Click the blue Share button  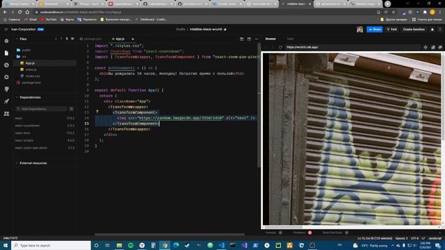click(375, 29)
